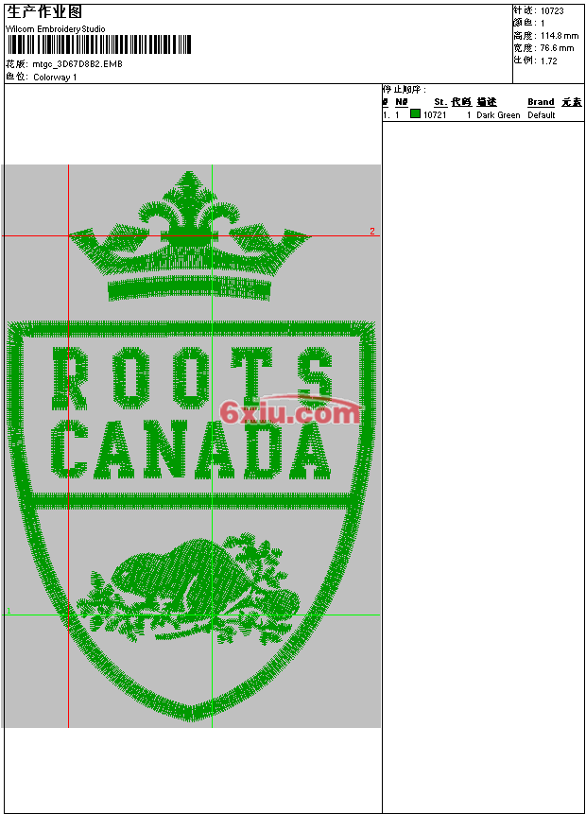The image size is (586, 814).
Task: Click the red marker number 2
Action: point(372,231)
